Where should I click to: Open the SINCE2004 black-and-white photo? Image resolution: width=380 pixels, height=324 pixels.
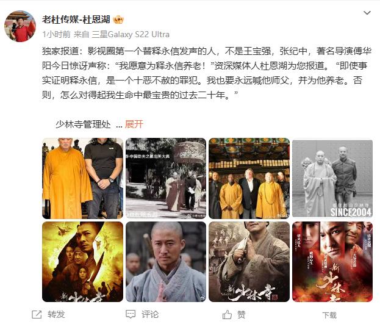point(332,178)
